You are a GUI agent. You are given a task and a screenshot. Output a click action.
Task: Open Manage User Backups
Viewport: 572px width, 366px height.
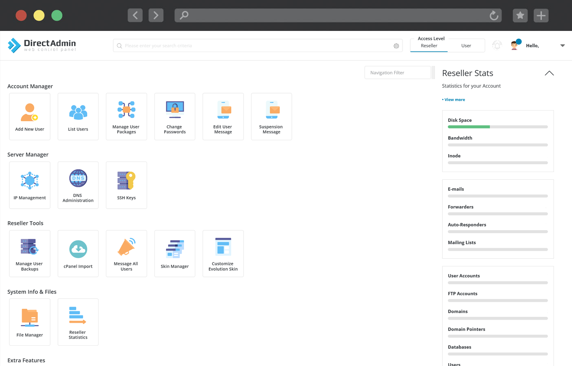(x=30, y=254)
